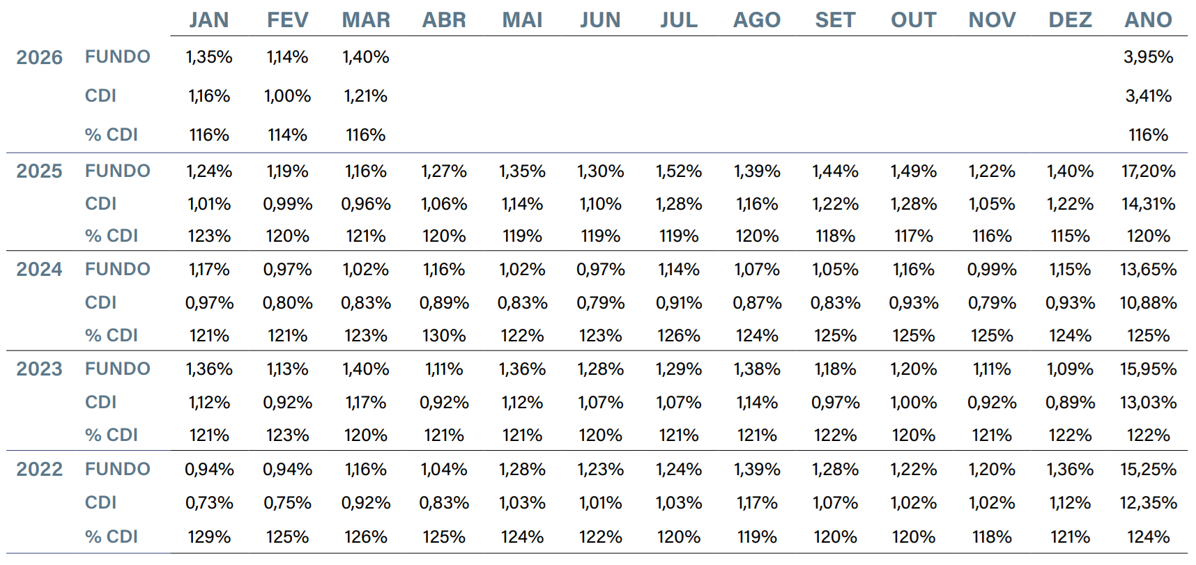Click the 2024 % CDI row label

(x=112, y=335)
